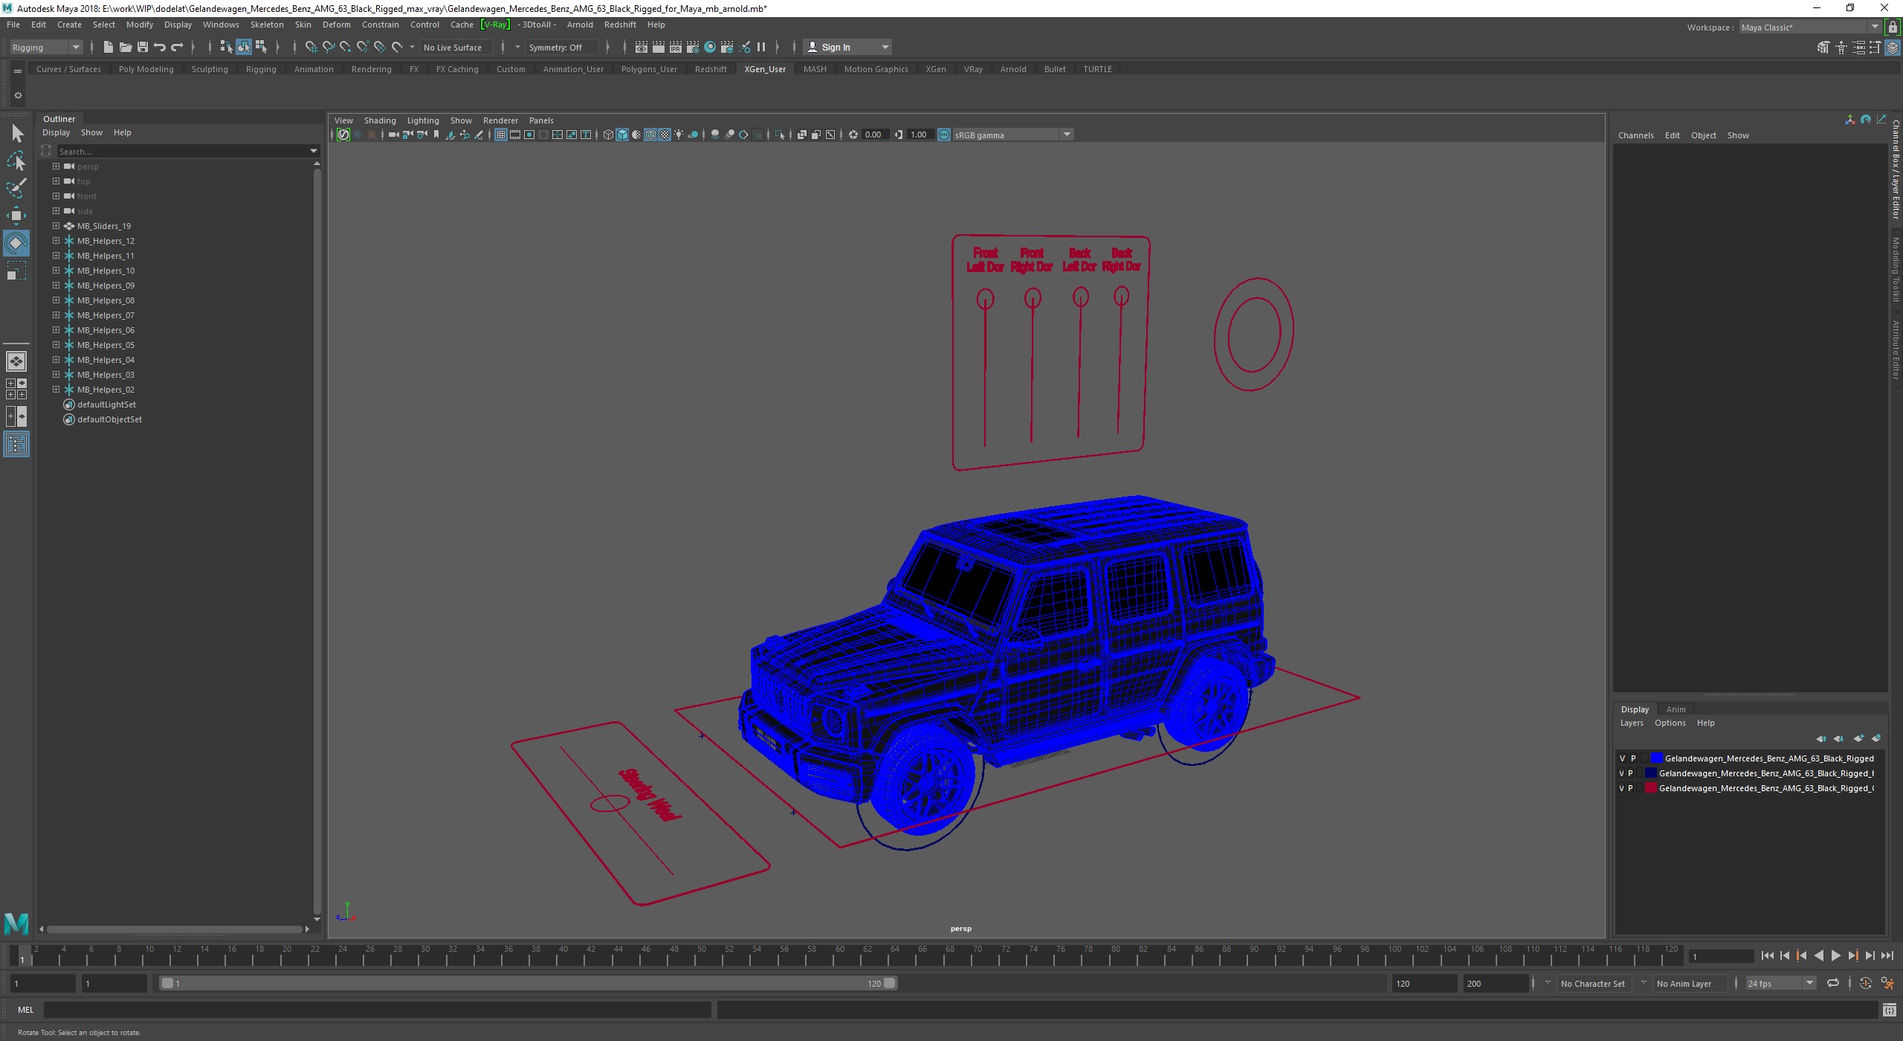Screen dimensions: 1903x1041
Task: Open the Channels menu in Channel Box
Action: pos(1635,135)
